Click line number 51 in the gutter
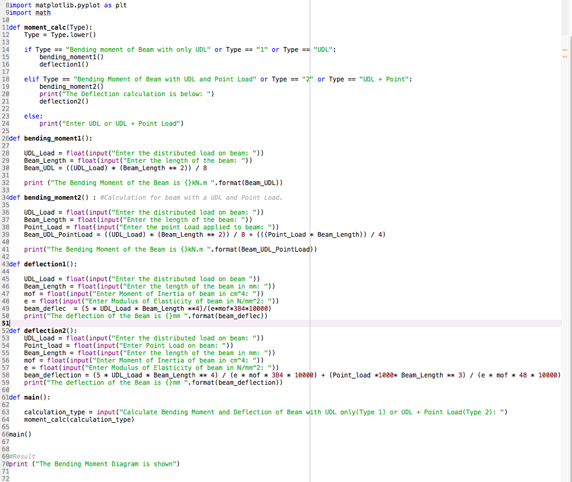The width and height of the screenshot is (572, 482). (6, 323)
